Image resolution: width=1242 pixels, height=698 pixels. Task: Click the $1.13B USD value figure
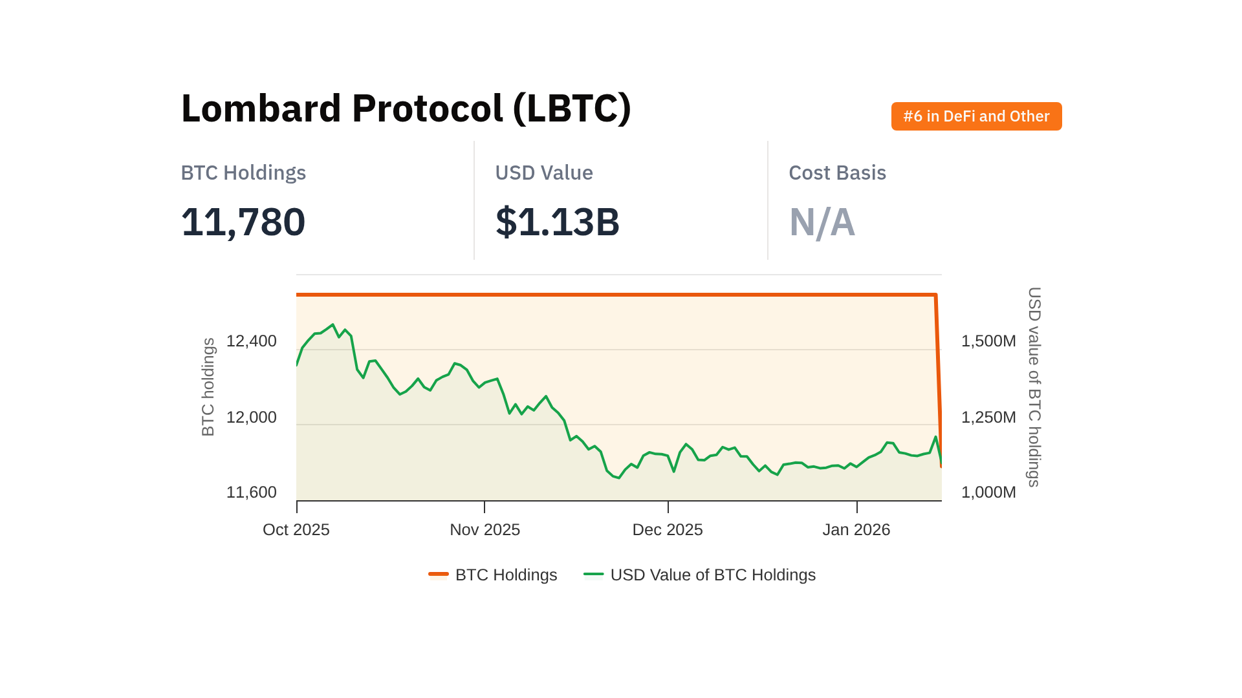[557, 222]
